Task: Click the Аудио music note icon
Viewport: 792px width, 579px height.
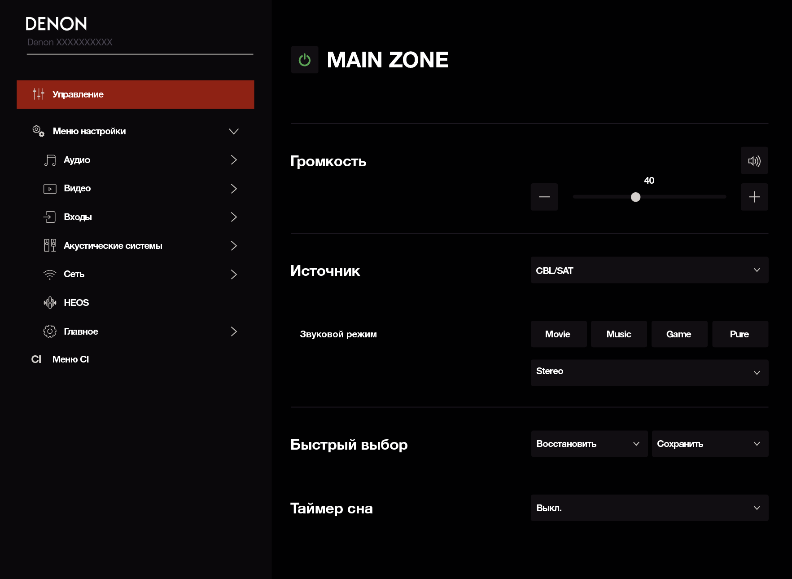Action: point(50,160)
